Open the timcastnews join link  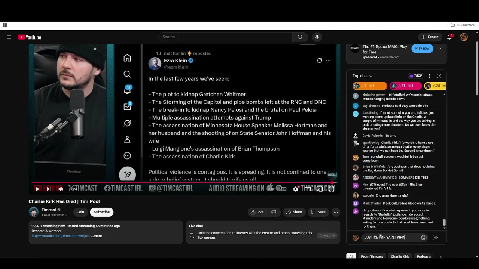pos(61,236)
